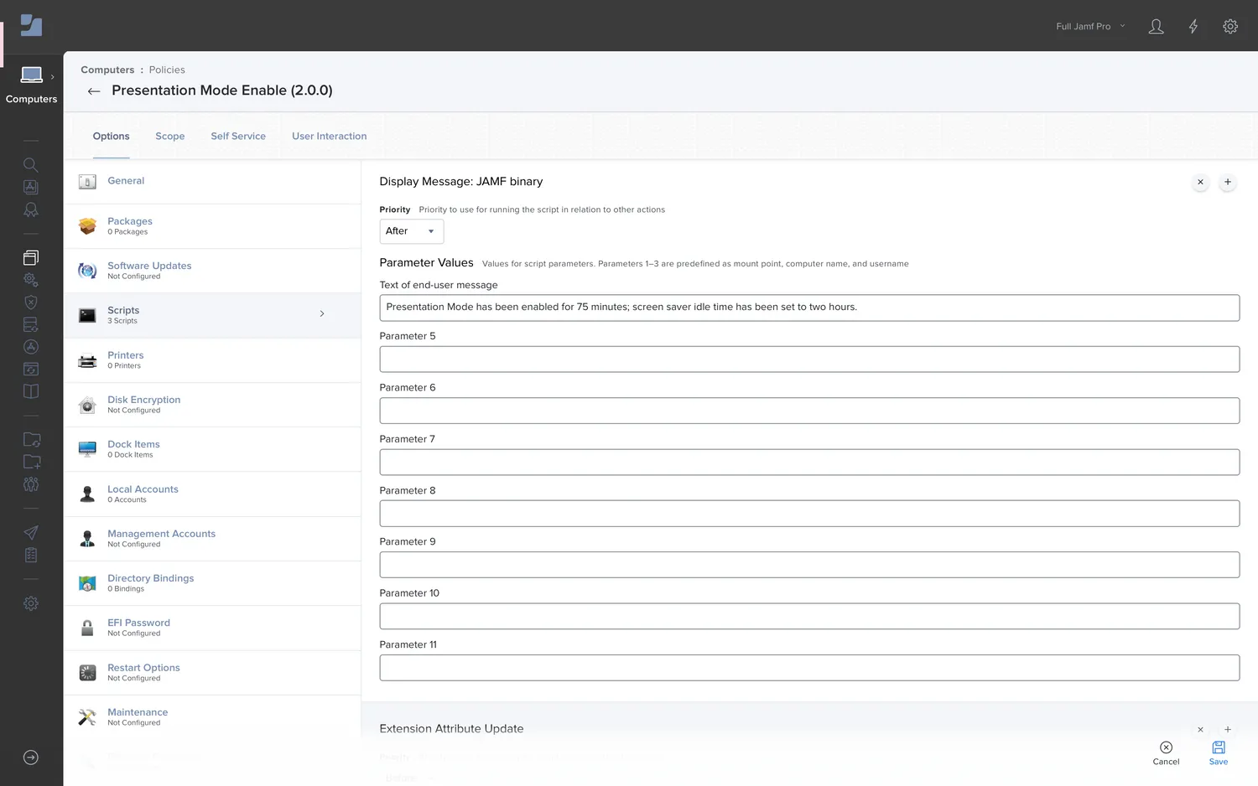Open the Full Jamf Pro dropdown
This screenshot has height=786, width=1258.
pos(1090,27)
